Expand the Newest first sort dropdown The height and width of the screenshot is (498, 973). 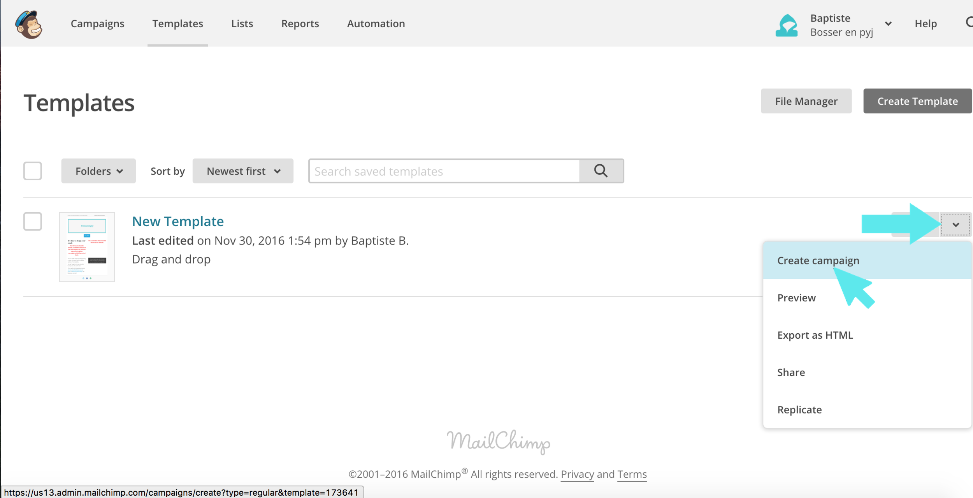pos(243,171)
